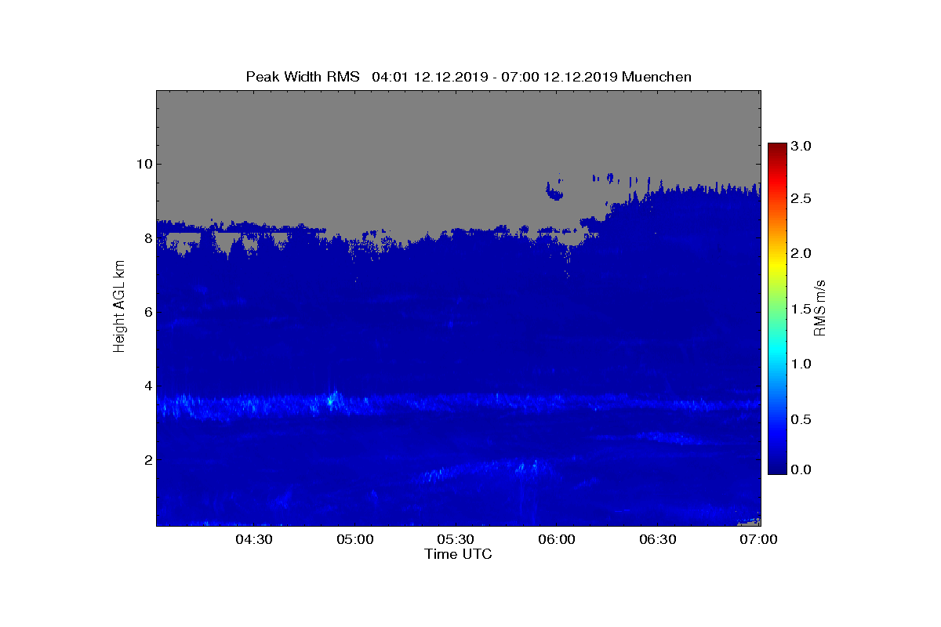This screenshot has width=941, height=627.
Task: Click the colorbar value 2.0
Action: pos(801,253)
